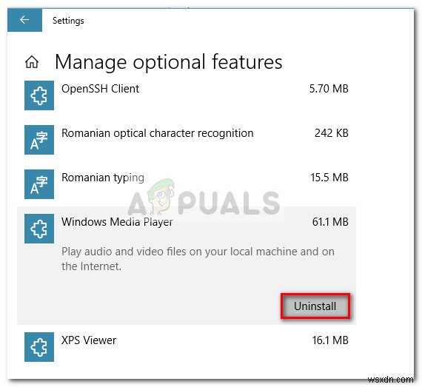Click the back arrow button
The width and height of the screenshot is (422, 387).
(24, 20)
